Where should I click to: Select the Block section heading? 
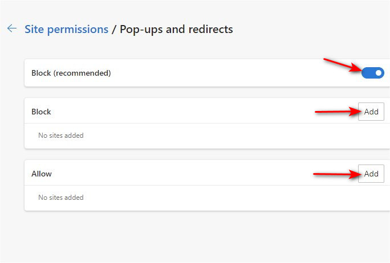(x=41, y=112)
